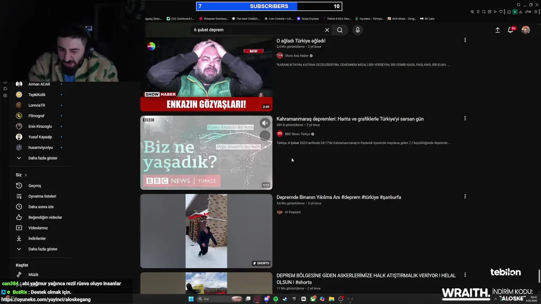Play 'Biz ne yaşadık?' BBC News thumbnail

pos(206,152)
